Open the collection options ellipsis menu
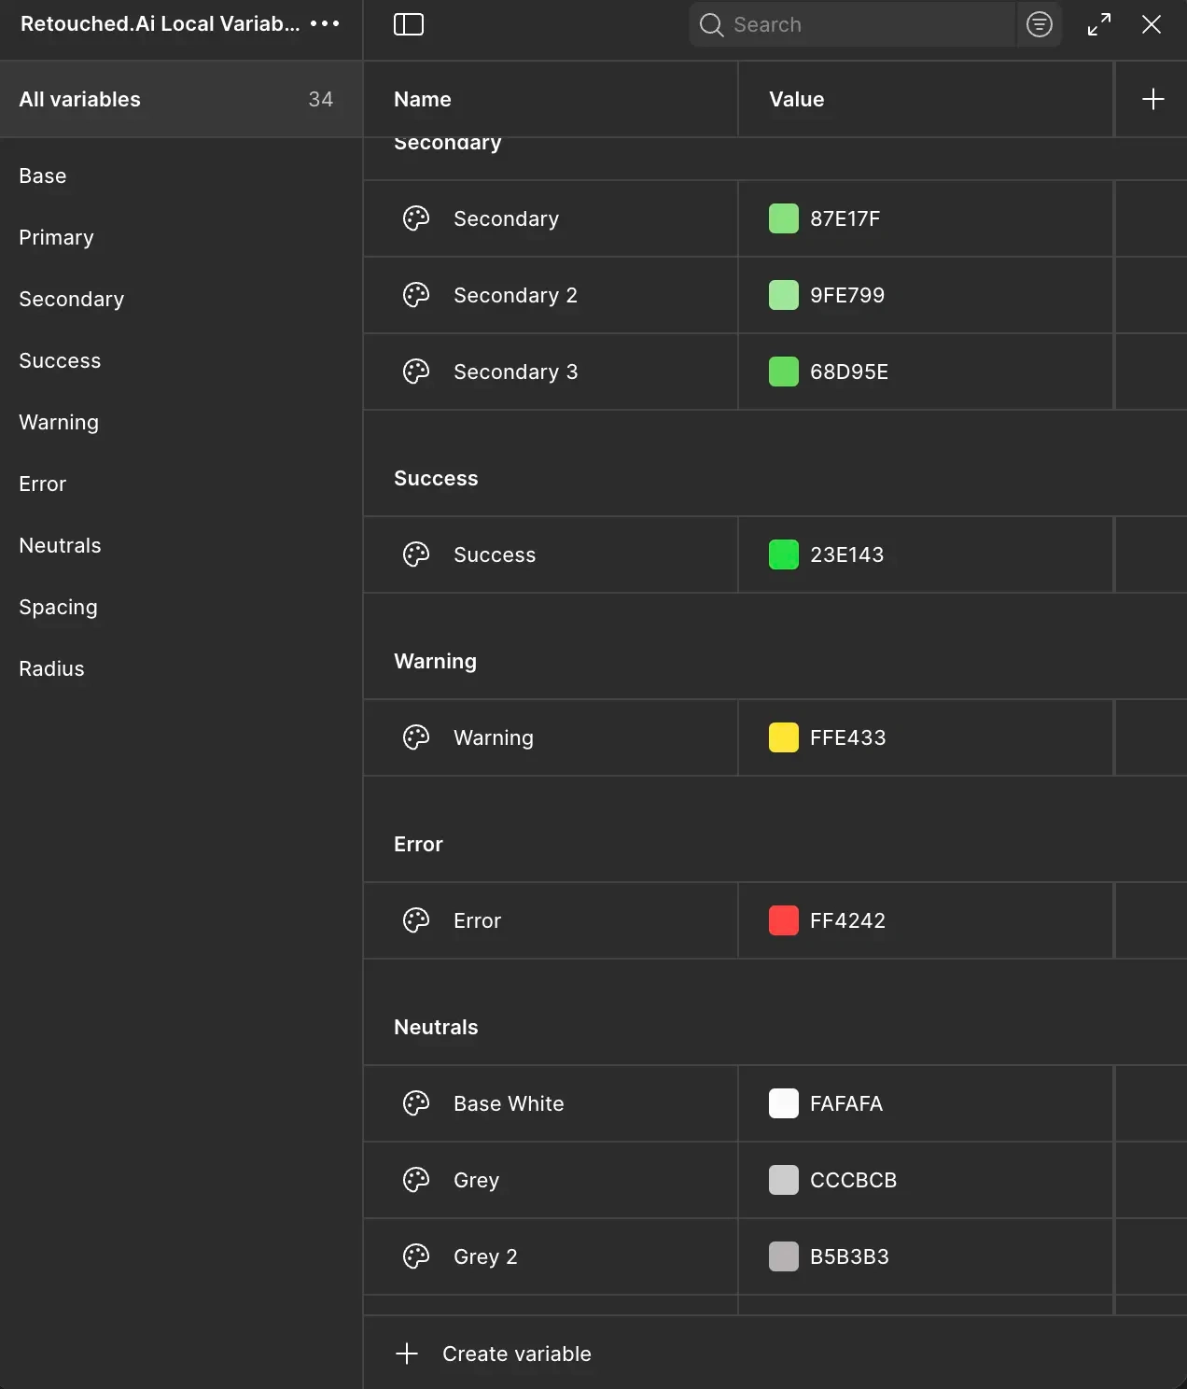1187x1389 pixels. (x=325, y=23)
